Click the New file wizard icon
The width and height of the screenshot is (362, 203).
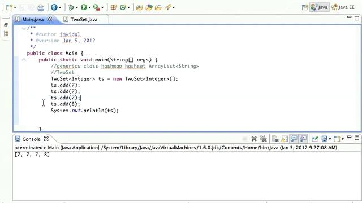(x=9, y=7)
